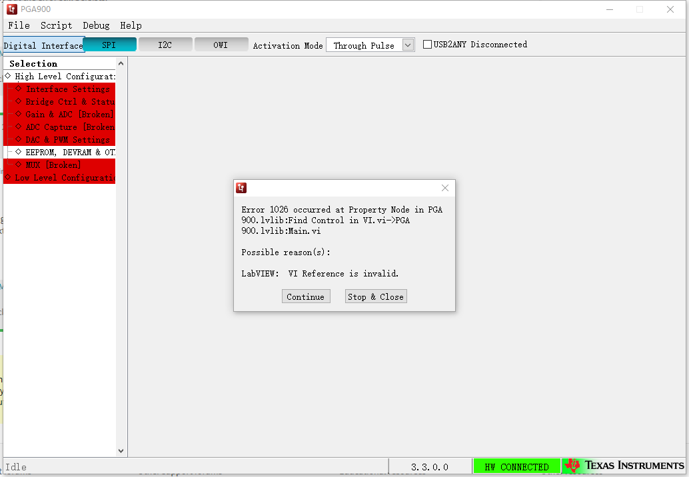689x477 pixels.
Task: Click diamond glyph beside Interface Settings
Action: [19, 89]
